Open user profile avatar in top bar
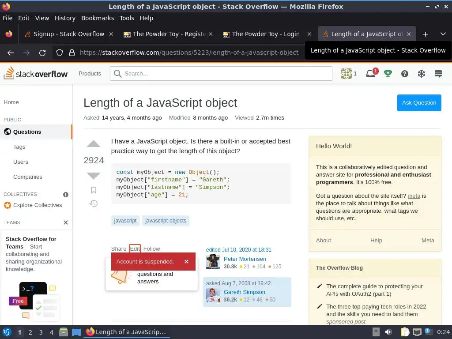The height and width of the screenshot is (339, 452). point(347,74)
